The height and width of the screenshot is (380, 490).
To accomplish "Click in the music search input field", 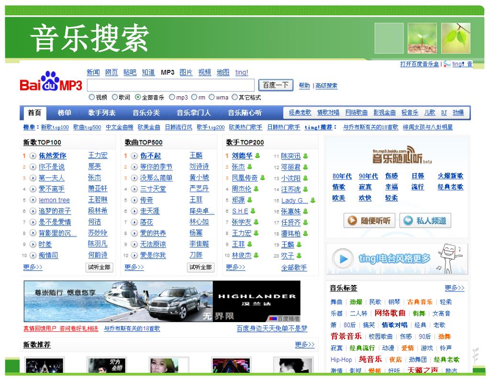I will click(x=171, y=85).
